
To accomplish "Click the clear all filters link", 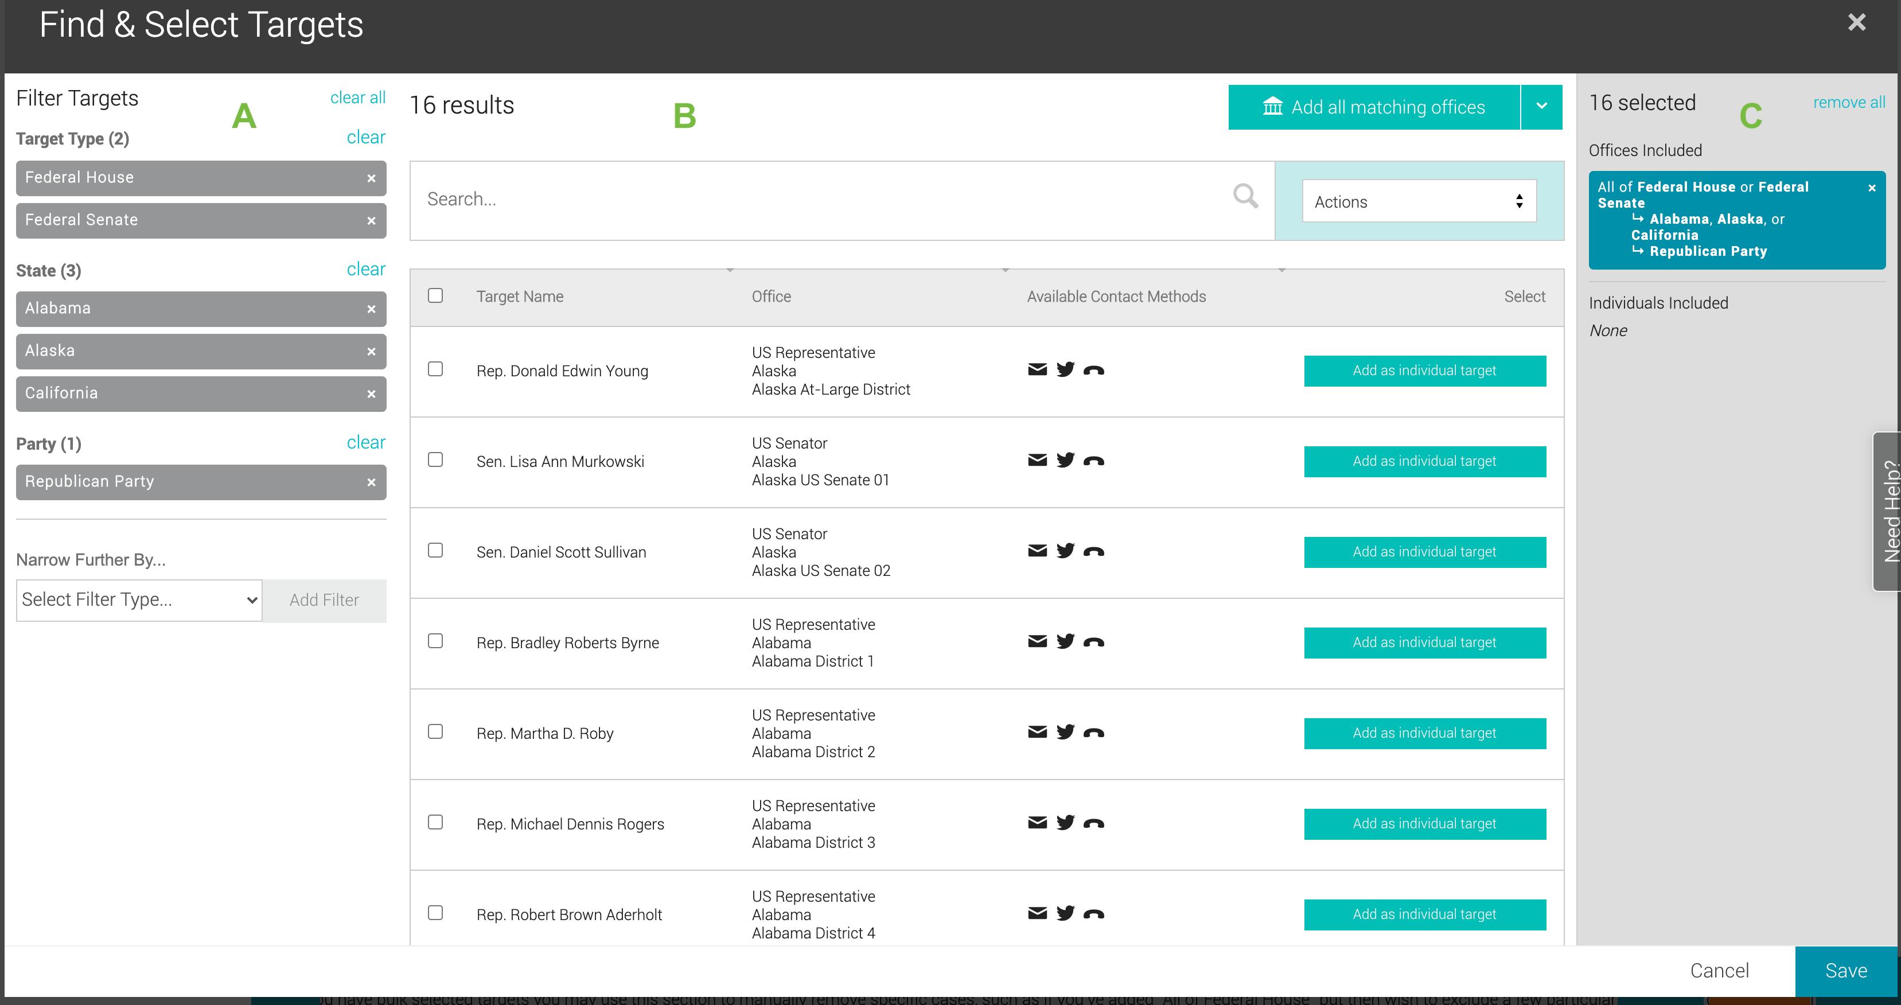I will pos(357,98).
